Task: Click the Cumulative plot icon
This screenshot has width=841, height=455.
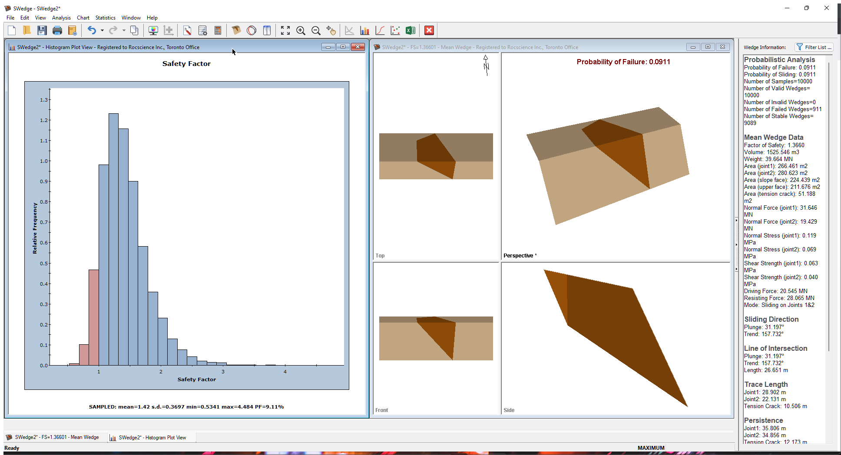Action: coord(379,30)
